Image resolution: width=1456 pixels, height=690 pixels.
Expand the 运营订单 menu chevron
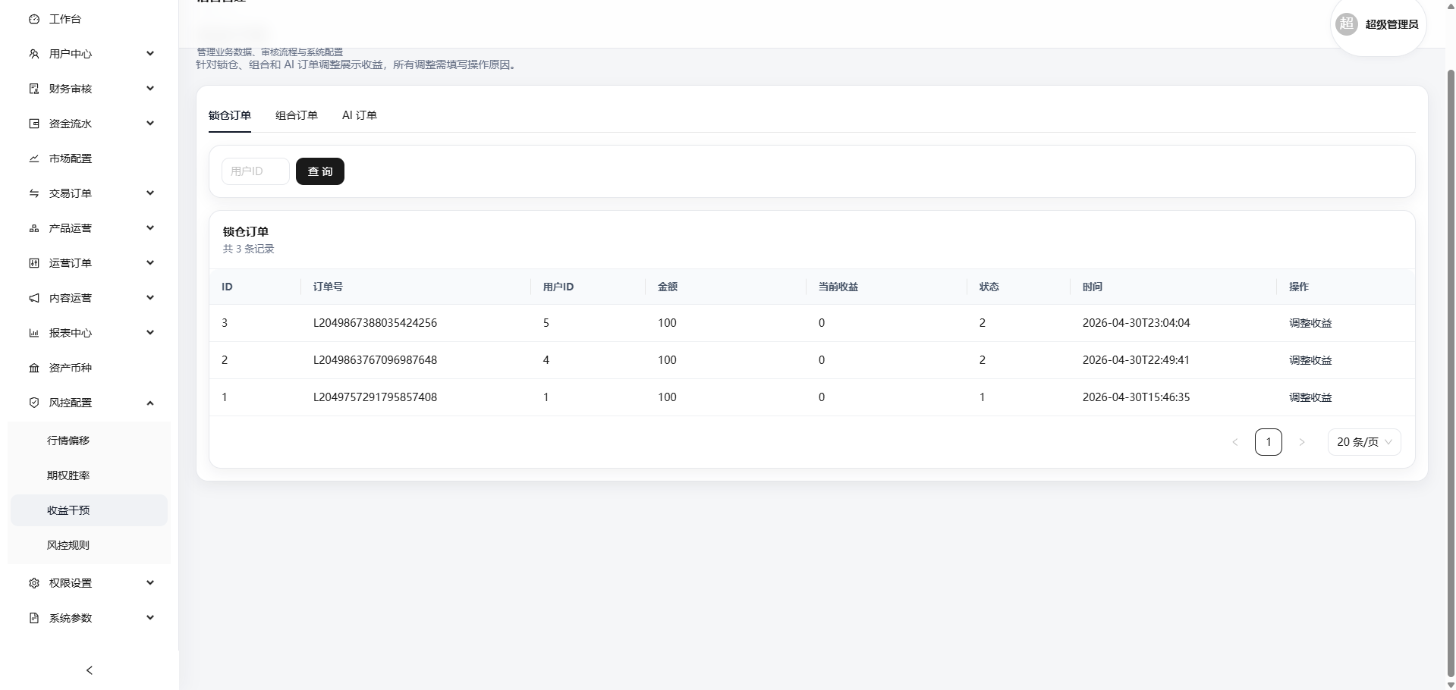tap(150, 263)
